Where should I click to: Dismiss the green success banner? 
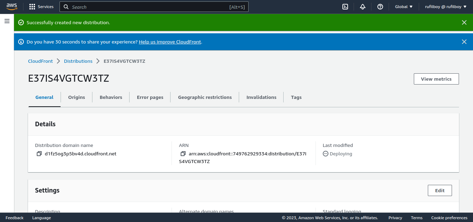[464, 22]
